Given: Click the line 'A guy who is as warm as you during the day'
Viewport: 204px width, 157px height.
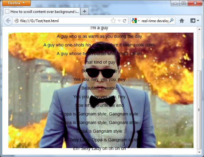Looking at the screenshot, I should pyautogui.click(x=99, y=36).
